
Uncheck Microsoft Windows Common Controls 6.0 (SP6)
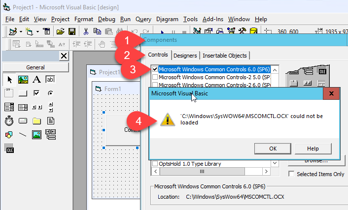155,70
